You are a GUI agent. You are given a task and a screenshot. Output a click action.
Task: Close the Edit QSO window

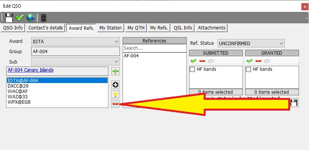[x=305, y=7]
